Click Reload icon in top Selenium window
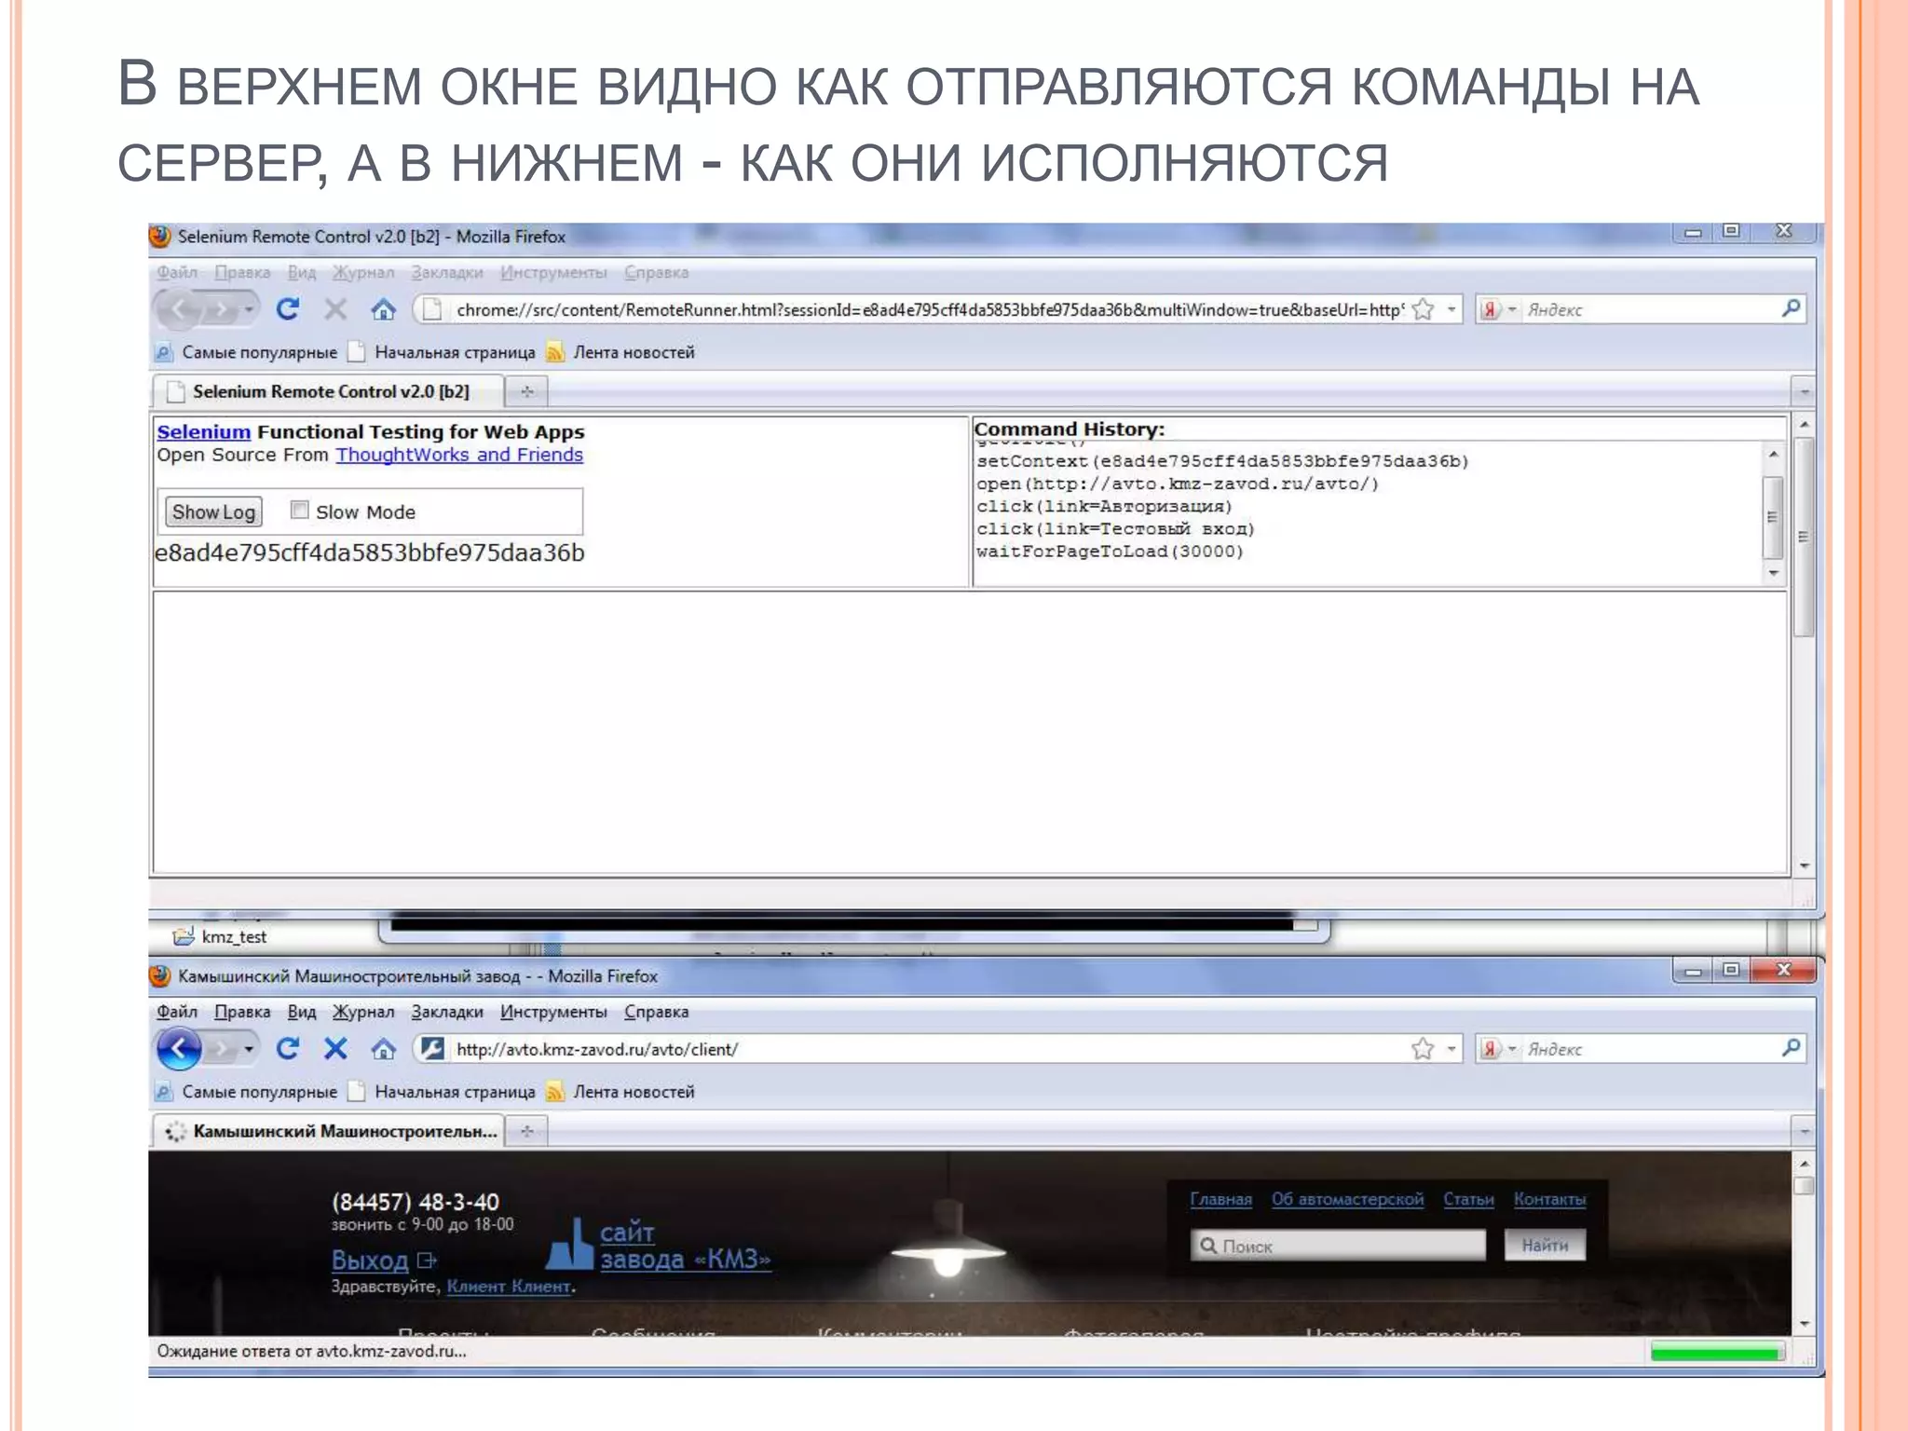Image resolution: width=1908 pixels, height=1431 pixels. (x=287, y=309)
